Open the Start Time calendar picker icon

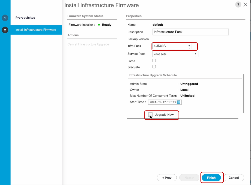click(178, 102)
